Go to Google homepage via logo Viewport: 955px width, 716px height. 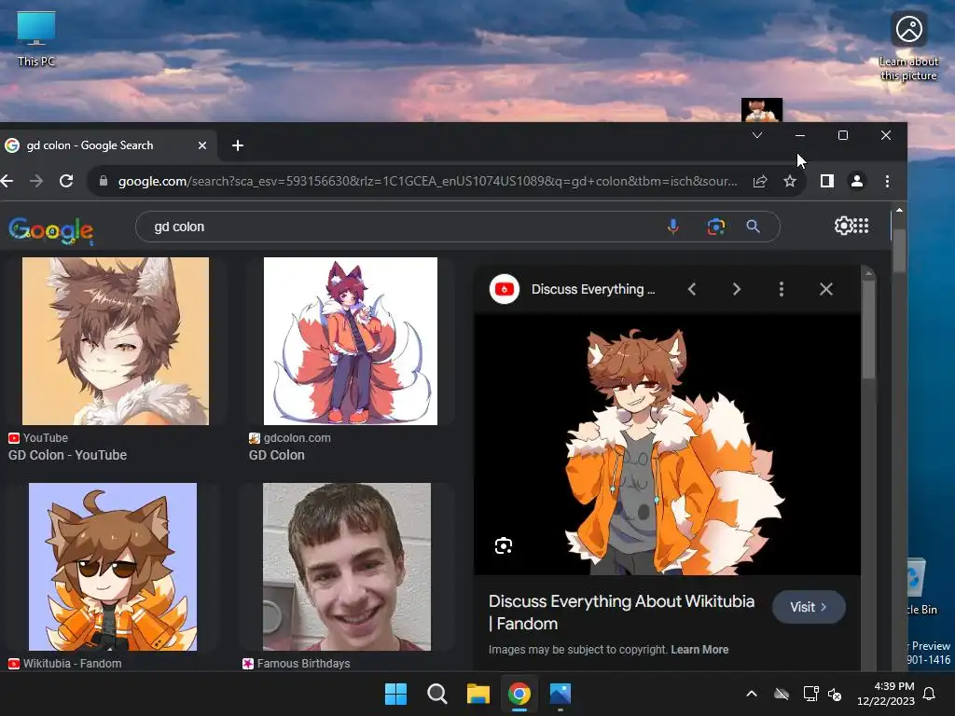pos(50,230)
